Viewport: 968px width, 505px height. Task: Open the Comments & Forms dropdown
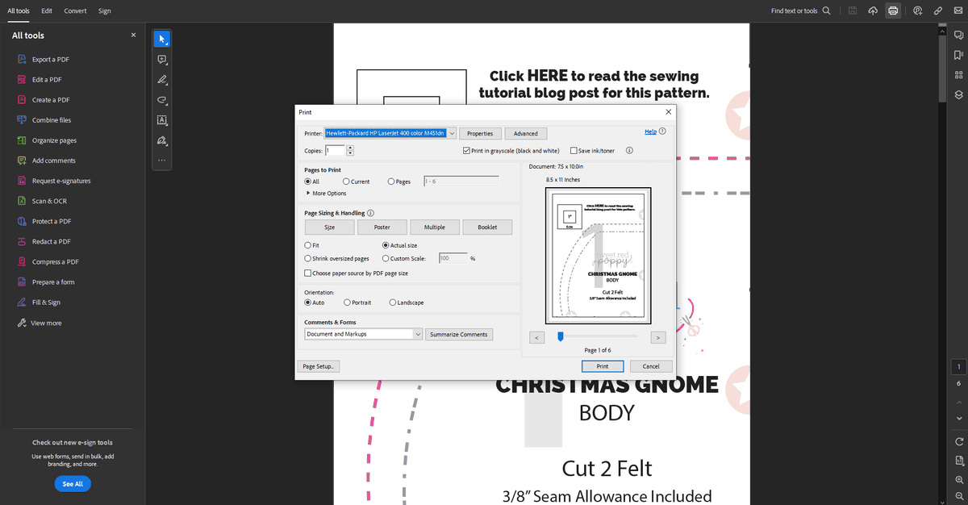click(364, 334)
